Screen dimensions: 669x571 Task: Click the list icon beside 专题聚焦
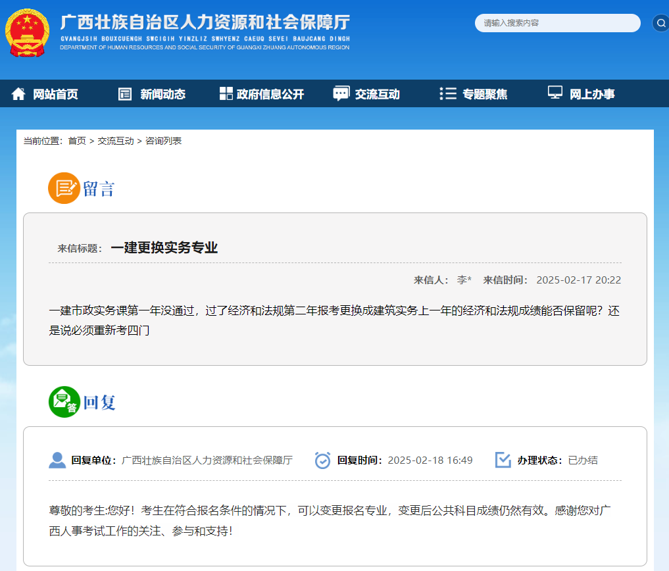[448, 93]
